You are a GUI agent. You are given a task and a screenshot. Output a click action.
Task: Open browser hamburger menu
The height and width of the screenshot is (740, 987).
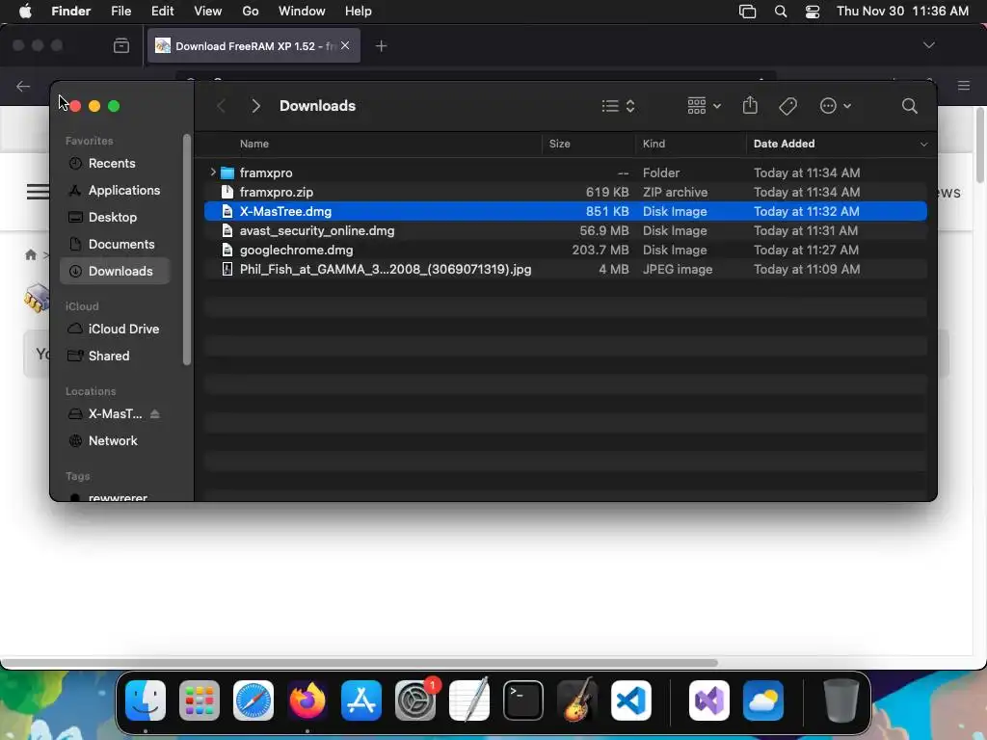[964, 85]
